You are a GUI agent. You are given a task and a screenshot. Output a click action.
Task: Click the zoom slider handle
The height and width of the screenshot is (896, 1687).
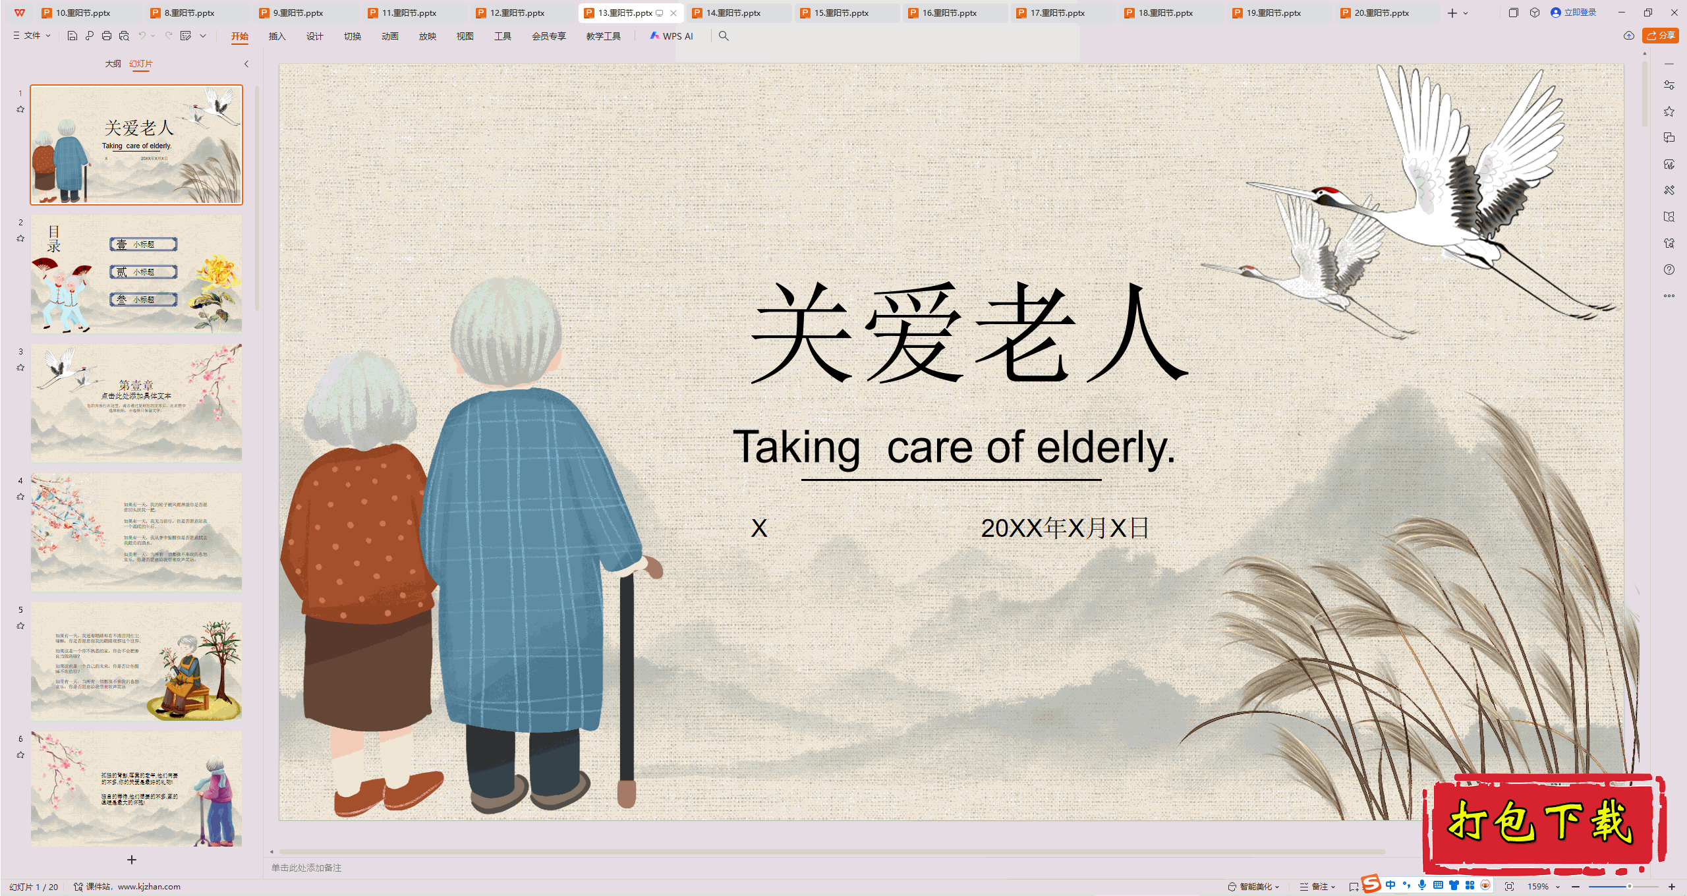1630,887
